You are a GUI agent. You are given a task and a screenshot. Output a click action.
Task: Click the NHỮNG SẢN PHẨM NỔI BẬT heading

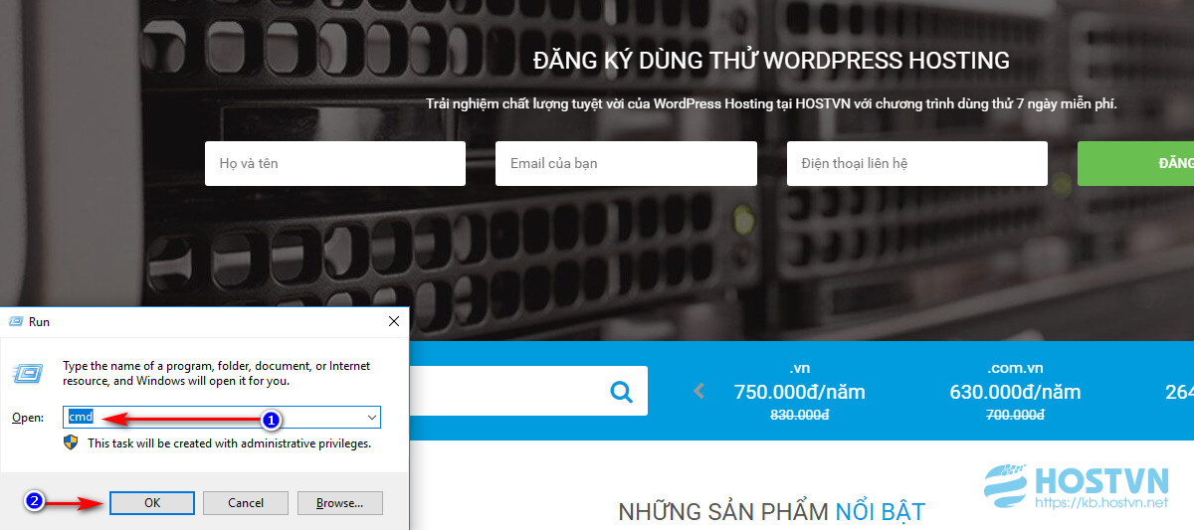(771, 512)
